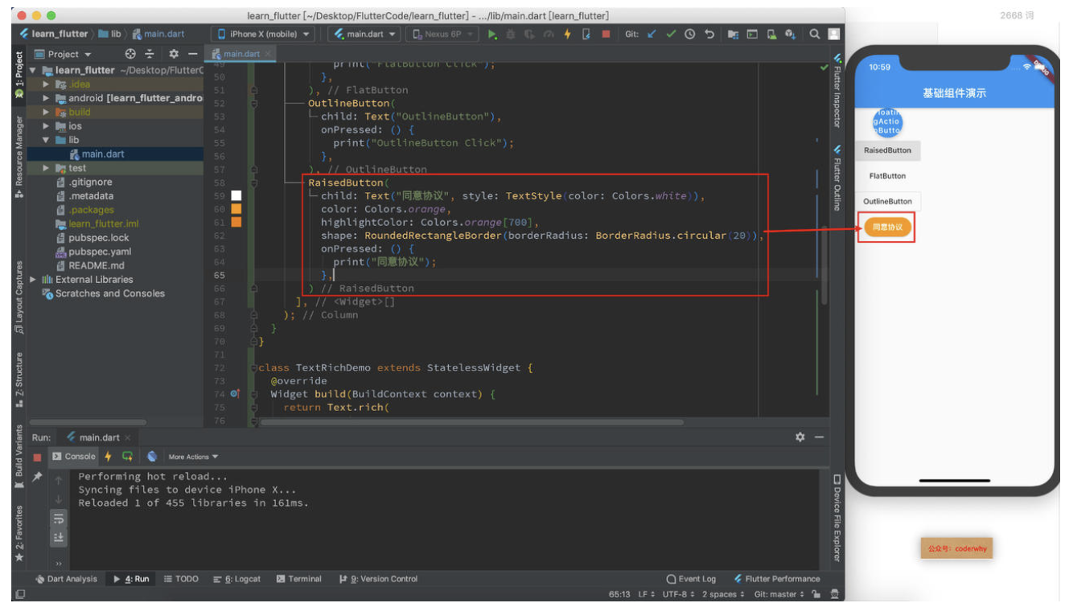Click the Git update project blue arrow

(652, 35)
